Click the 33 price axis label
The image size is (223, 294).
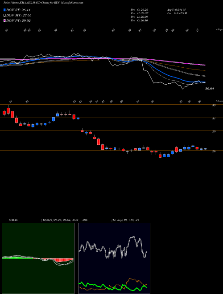click(214, 106)
